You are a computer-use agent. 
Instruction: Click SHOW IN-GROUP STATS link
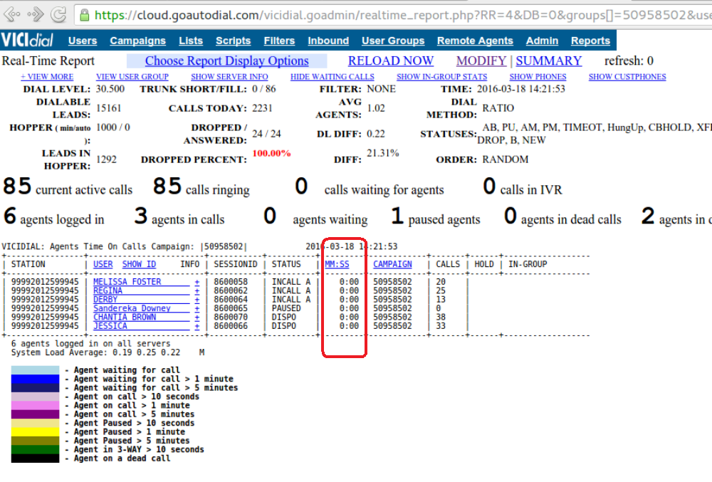tap(442, 77)
